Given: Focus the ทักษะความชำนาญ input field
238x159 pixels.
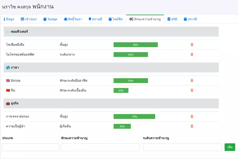Looking at the screenshot, I should click(x=100, y=147).
